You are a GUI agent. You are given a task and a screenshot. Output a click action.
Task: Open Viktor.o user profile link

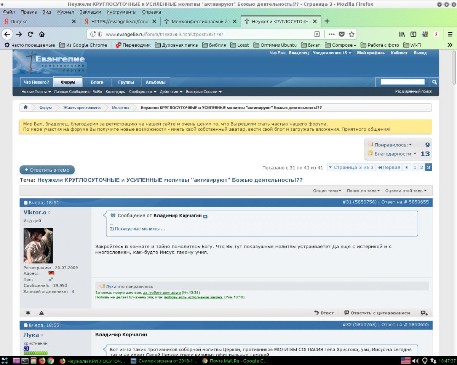click(34, 213)
